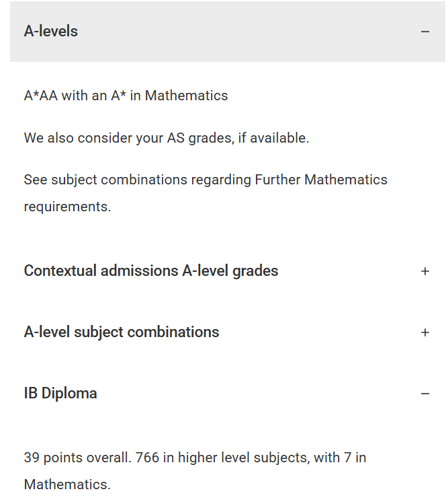Click the '39 points overall' text

[77, 458]
